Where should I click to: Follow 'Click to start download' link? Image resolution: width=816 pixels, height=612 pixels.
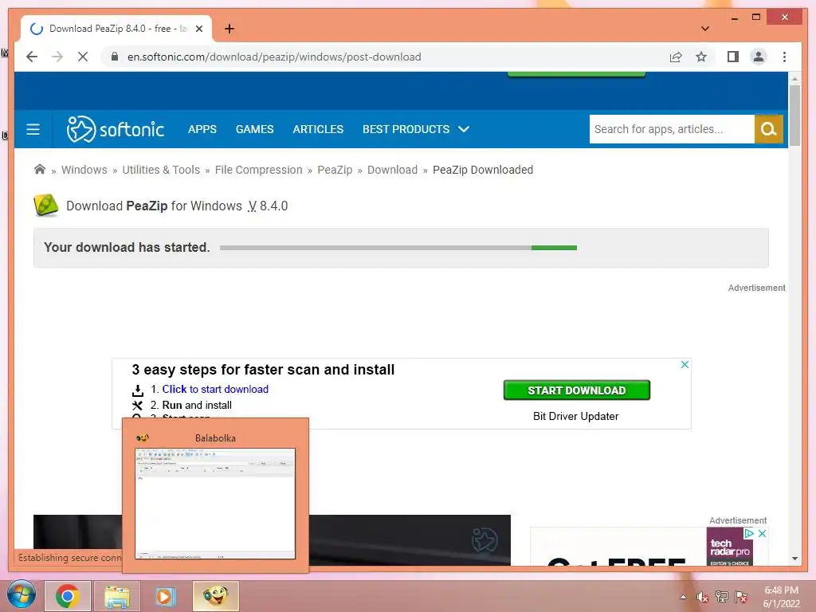[x=215, y=389]
